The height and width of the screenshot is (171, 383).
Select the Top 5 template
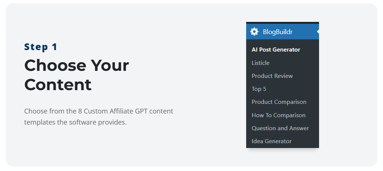[x=259, y=89]
